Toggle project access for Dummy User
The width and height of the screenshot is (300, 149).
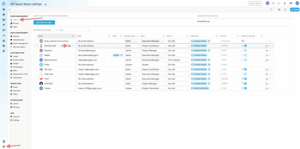(x=244, y=46)
